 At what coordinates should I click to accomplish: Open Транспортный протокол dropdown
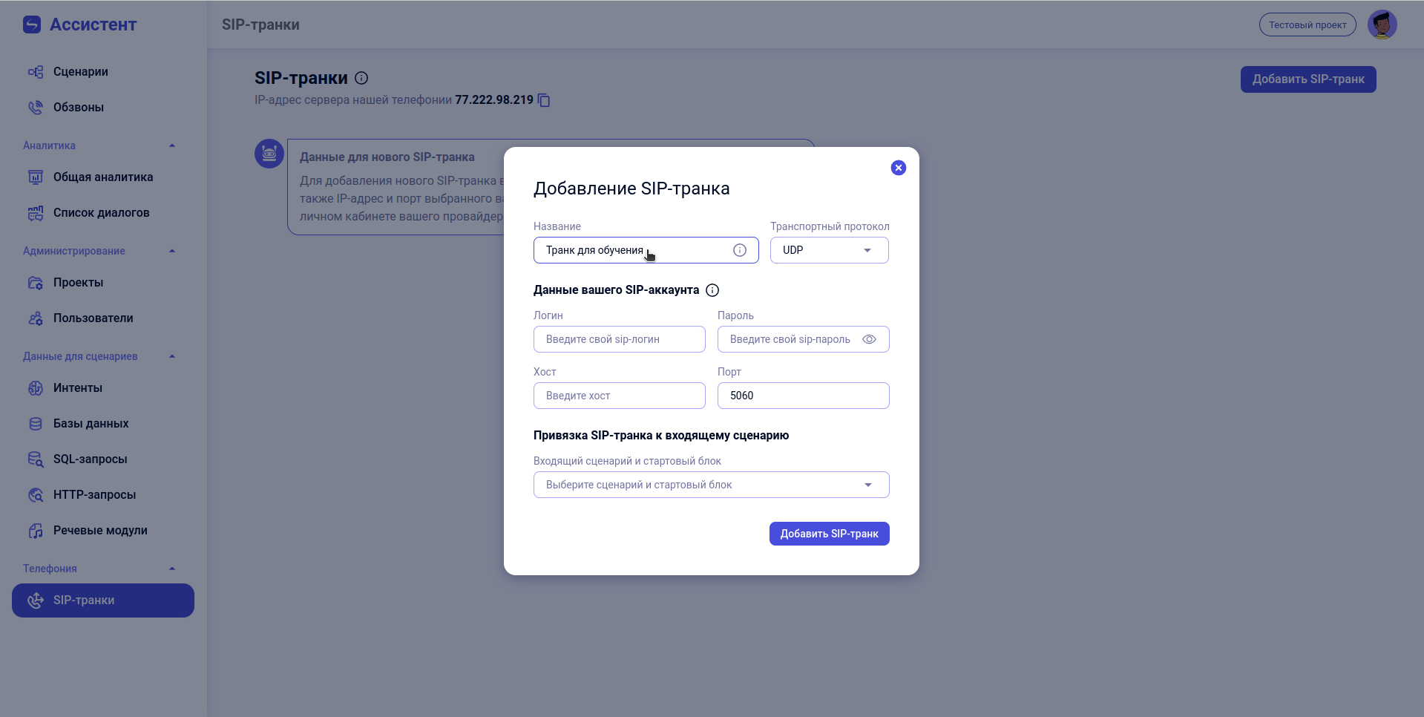click(x=829, y=250)
